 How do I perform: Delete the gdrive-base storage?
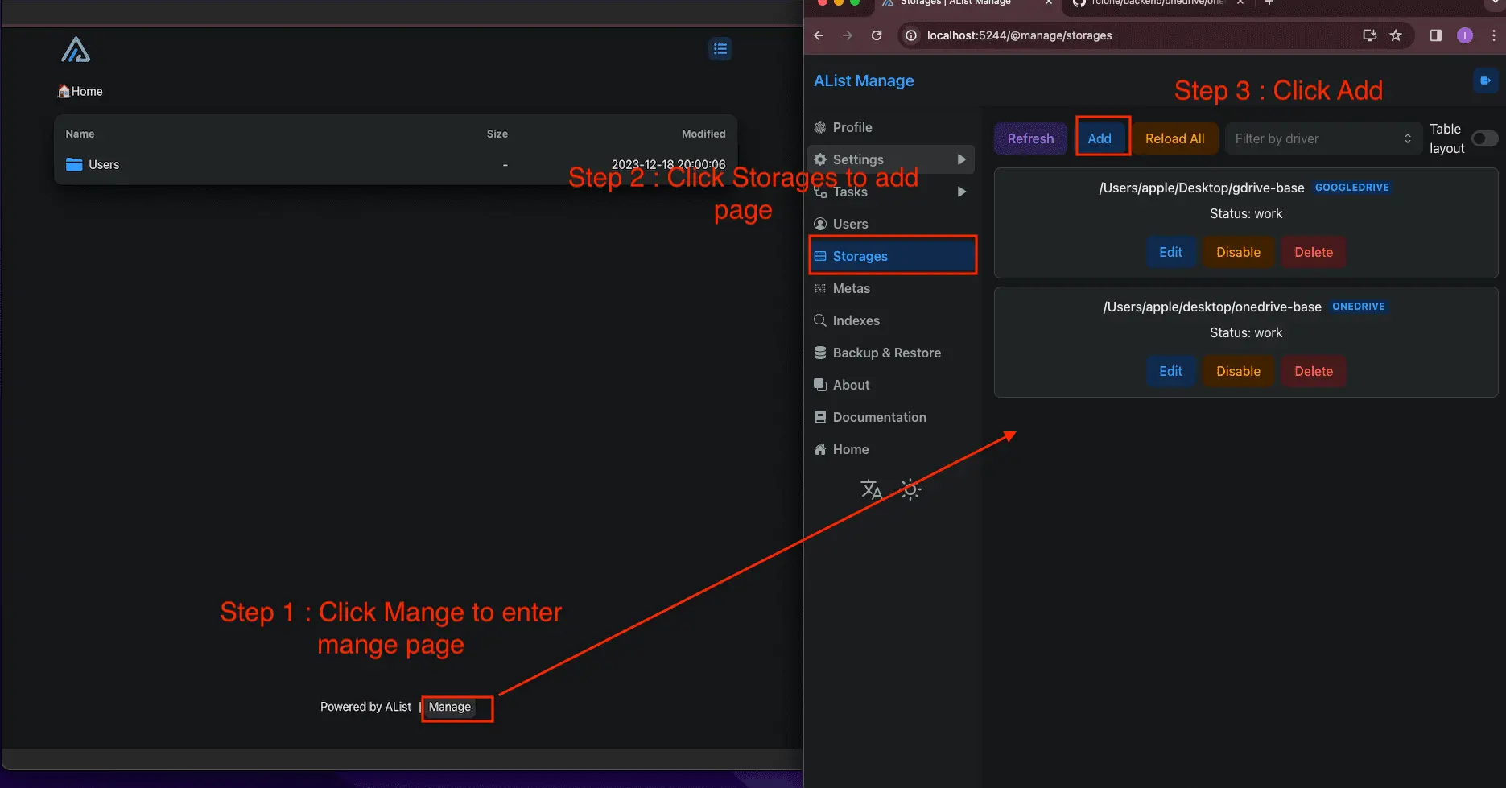[1314, 252]
